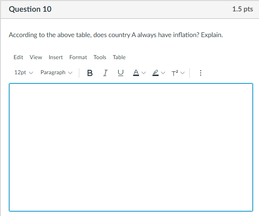
Task: Open the Paragraph style dropdown
Action: click(56, 73)
